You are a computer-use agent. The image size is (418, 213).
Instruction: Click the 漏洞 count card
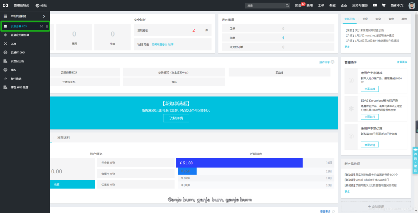(74, 37)
